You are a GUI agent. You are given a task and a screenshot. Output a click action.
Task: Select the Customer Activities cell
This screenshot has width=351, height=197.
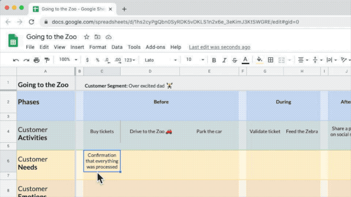pos(46,134)
